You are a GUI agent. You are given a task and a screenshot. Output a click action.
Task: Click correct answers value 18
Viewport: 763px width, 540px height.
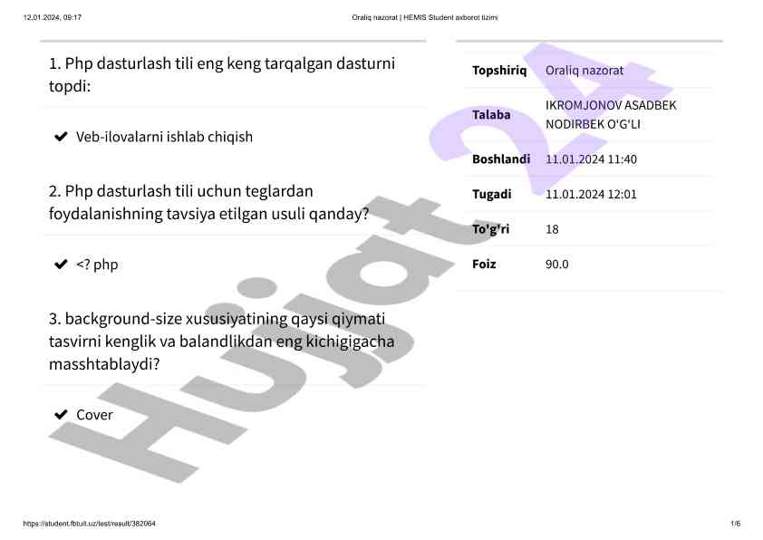pyautogui.click(x=552, y=229)
